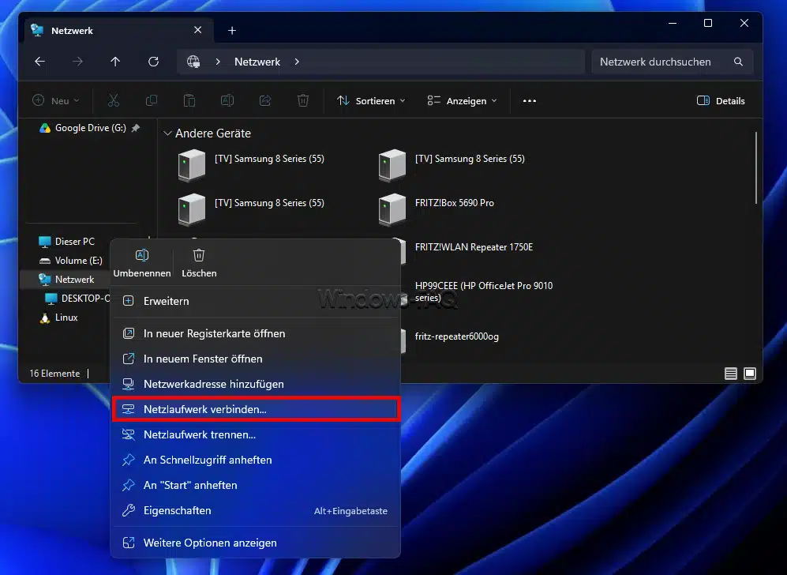
Task: Refresh the Netzwerk view
Action: point(154,62)
